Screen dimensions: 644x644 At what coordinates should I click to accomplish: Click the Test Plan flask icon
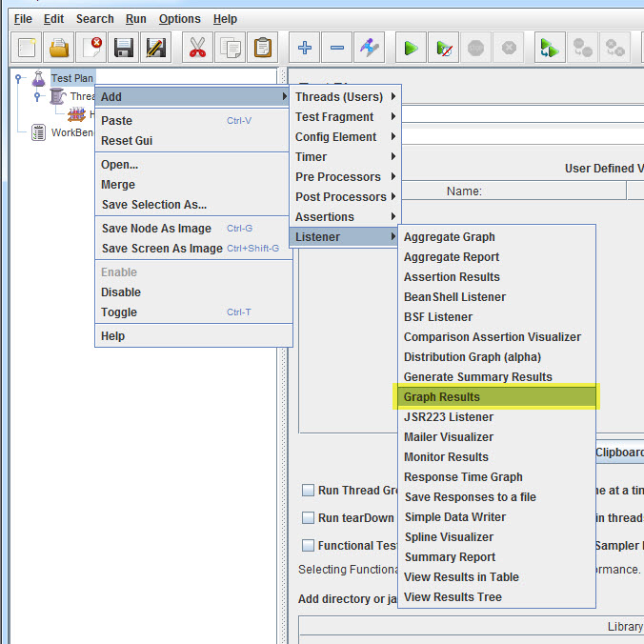pos(39,78)
